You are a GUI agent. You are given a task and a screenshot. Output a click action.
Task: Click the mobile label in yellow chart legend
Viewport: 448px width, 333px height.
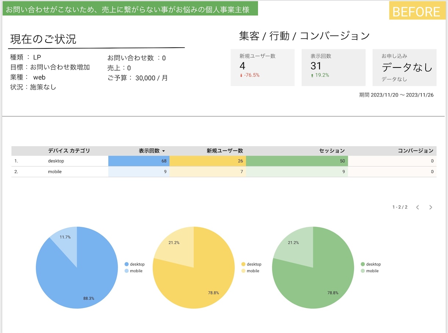pyautogui.click(x=253, y=271)
